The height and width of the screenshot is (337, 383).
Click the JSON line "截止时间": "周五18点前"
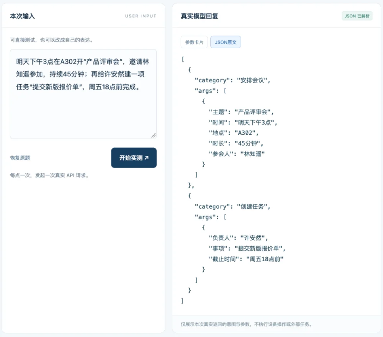tap(246, 259)
